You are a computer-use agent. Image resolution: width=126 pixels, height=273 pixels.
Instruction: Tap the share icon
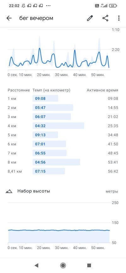click(105, 18)
